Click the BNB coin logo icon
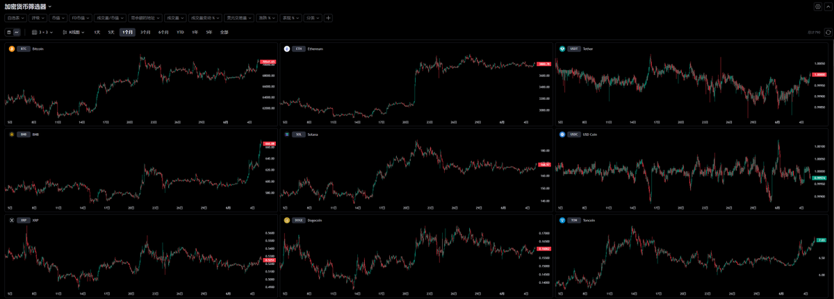 point(11,134)
